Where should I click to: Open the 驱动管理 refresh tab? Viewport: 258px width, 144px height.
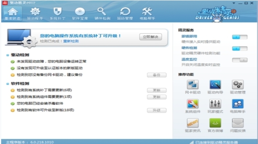pos(125,14)
